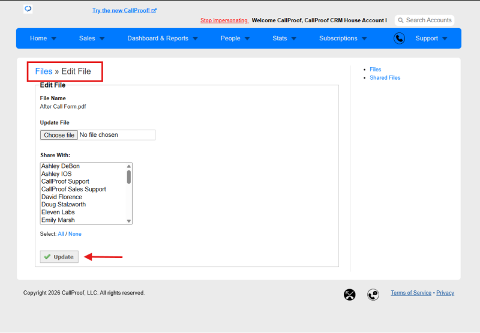Go to Files breadcrumb link
480x333 pixels.
[x=44, y=71]
